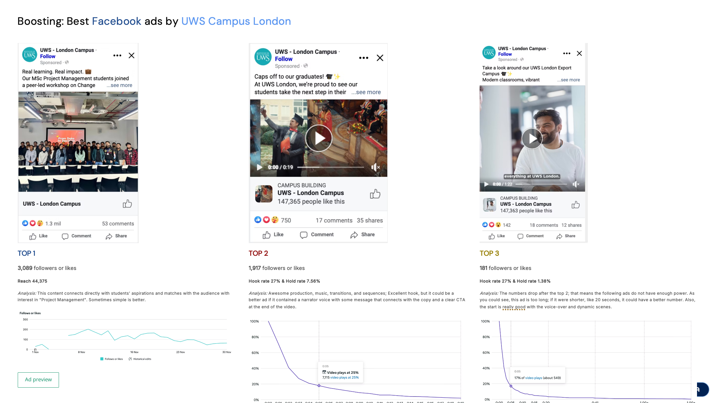Screen dimensions: 715x403
Task: Play the campus tour video in TOP 3 ad
Action: point(532,138)
